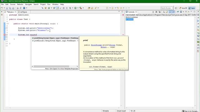Click the proposal list scroll right arrow
200x112 pixels.
[77, 66]
